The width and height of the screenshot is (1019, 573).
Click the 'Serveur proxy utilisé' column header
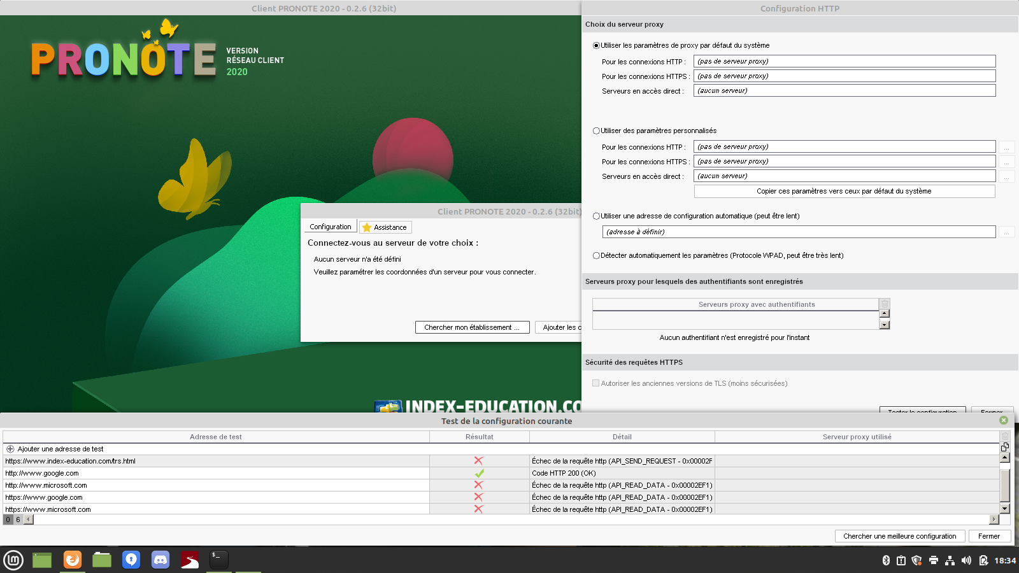(857, 437)
